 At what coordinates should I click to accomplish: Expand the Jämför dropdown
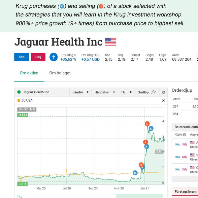click(81, 92)
